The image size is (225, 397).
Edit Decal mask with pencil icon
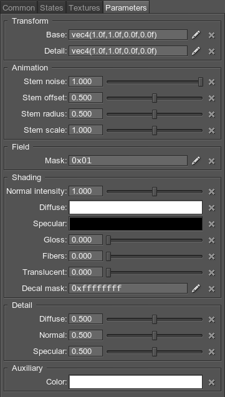tap(196, 288)
